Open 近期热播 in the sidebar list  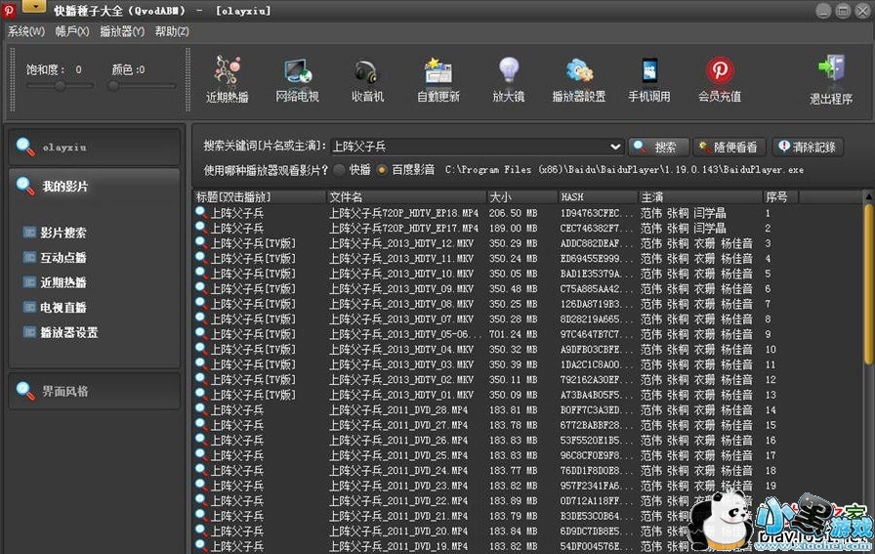pos(55,282)
